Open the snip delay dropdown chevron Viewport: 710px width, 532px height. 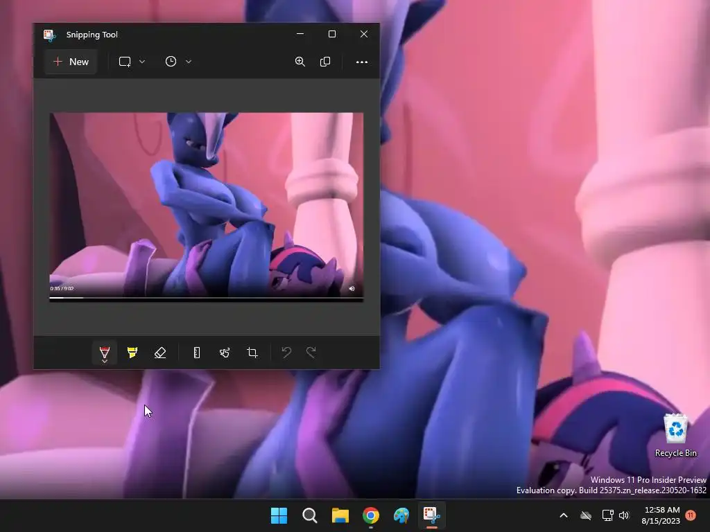tap(189, 62)
